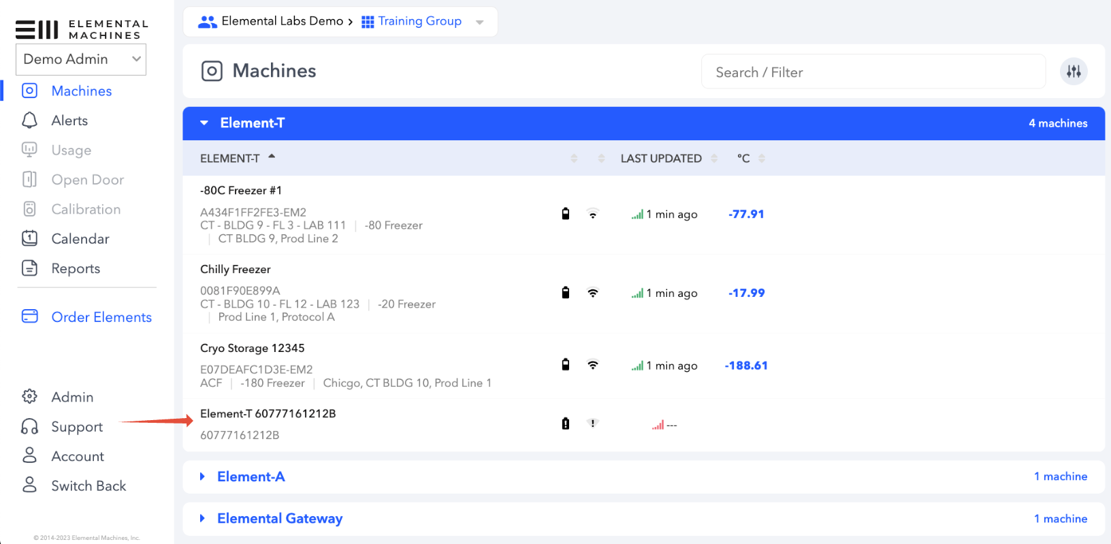Open the Training Group dropdown arrow
The image size is (1111, 544).
[x=480, y=22]
